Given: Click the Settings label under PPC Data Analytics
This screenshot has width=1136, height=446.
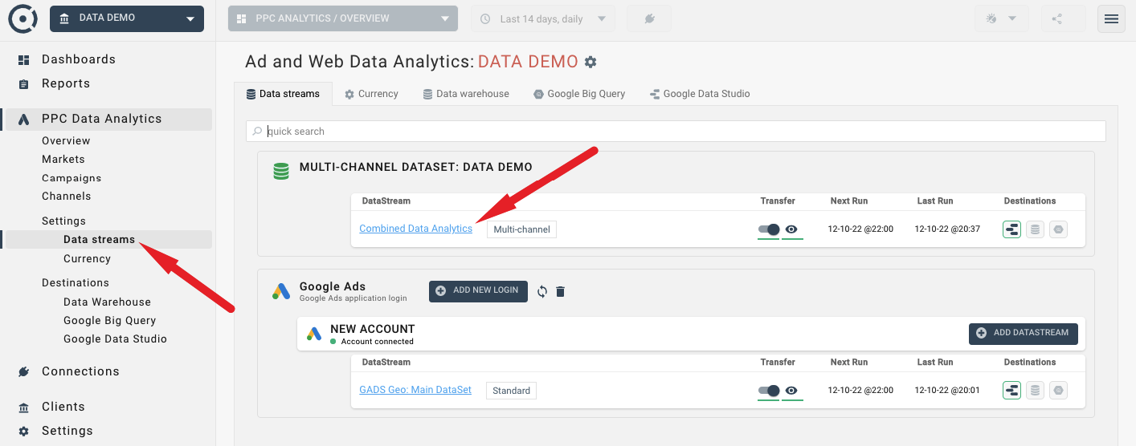Looking at the screenshot, I should click(x=63, y=221).
